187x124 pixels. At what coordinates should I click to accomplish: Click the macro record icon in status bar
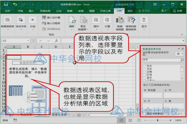click(x=15, y=120)
